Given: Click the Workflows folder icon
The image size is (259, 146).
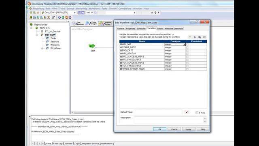Looking at the screenshot, I should pos(47,48).
